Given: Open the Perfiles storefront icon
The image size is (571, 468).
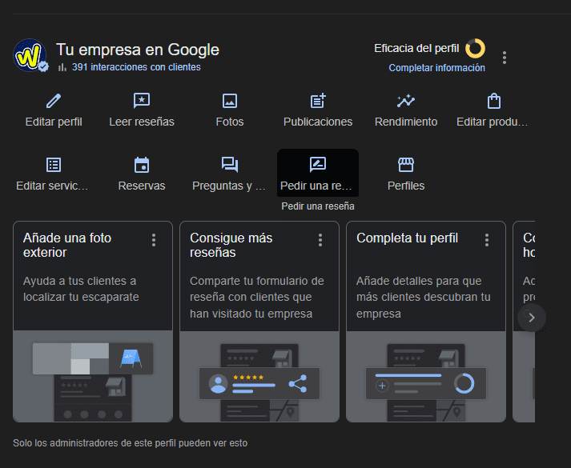Looking at the screenshot, I should coord(406,165).
